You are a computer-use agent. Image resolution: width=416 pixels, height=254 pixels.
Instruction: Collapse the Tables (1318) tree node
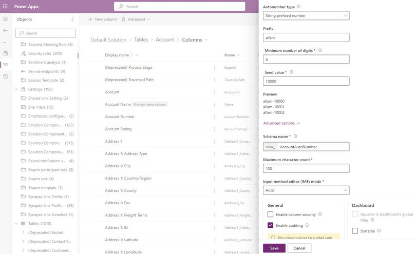(16, 224)
